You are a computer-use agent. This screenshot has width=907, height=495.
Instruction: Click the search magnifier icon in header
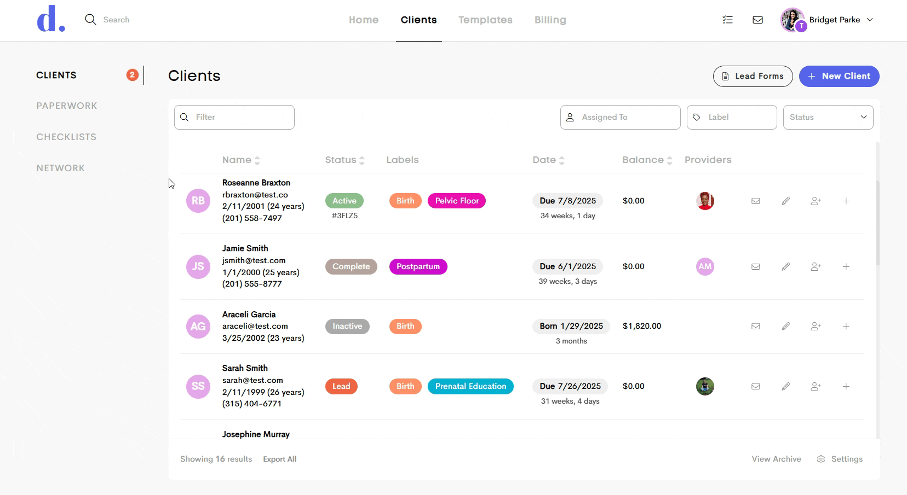[91, 20]
